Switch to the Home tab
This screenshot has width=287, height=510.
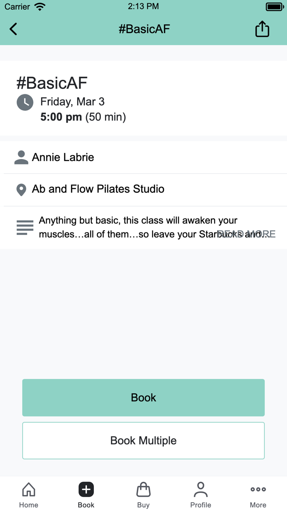28,494
